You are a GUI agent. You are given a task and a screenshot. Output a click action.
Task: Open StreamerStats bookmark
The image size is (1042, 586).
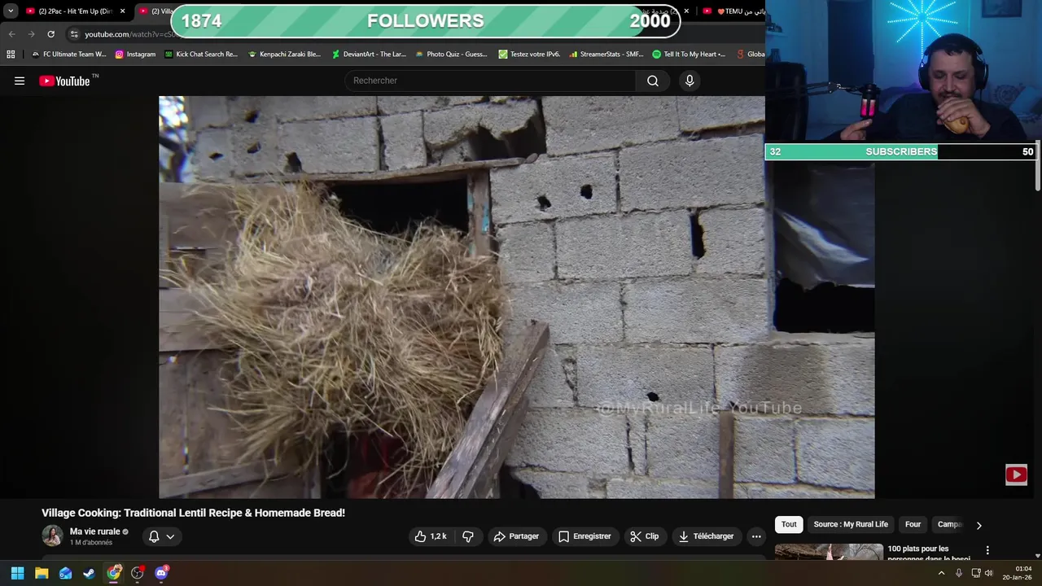[x=606, y=55]
